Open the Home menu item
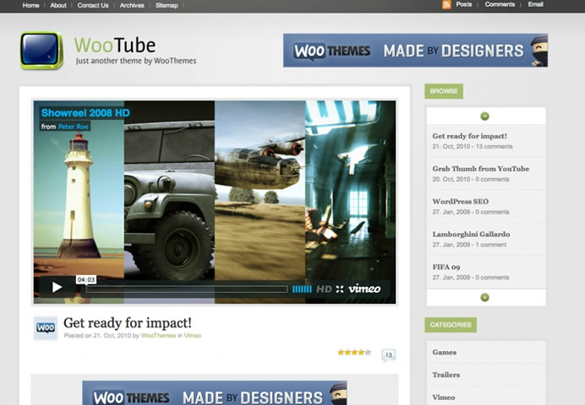The width and height of the screenshot is (585, 405). click(30, 5)
